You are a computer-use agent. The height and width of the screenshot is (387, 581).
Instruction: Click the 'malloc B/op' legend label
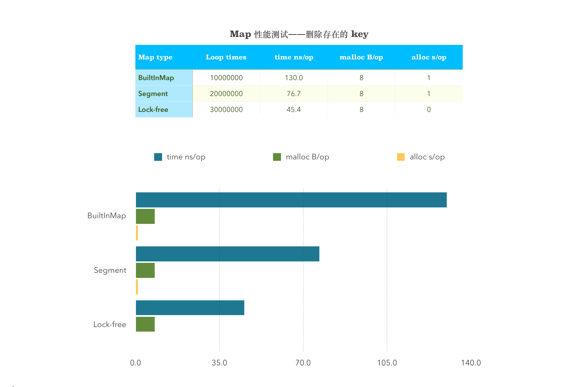pyautogui.click(x=307, y=157)
